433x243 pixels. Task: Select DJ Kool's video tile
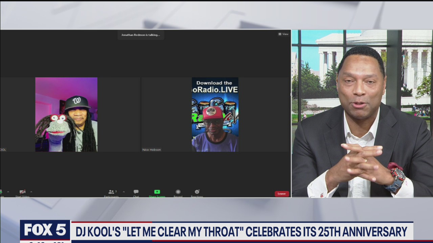pos(67,114)
